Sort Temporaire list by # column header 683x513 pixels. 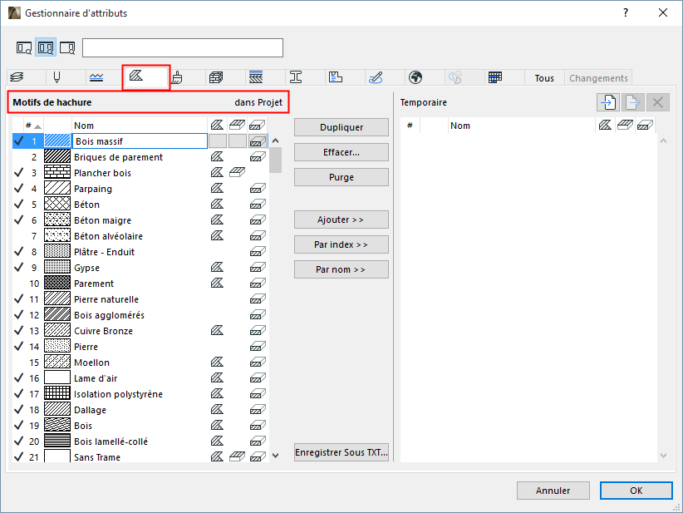(410, 126)
